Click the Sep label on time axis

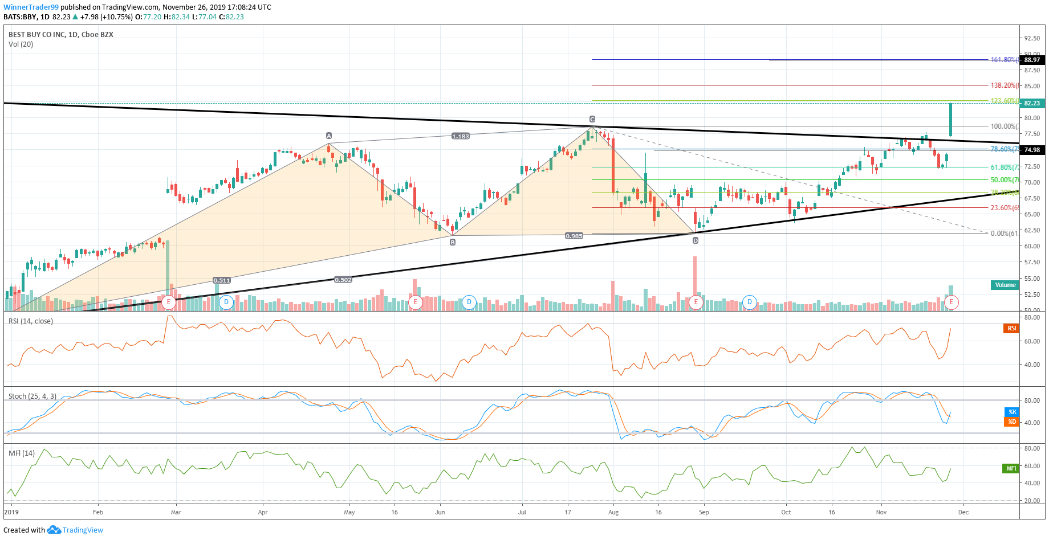704,512
